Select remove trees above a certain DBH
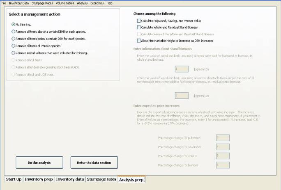The image size is (281, 190). pyautogui.click(x=14, y=32)
